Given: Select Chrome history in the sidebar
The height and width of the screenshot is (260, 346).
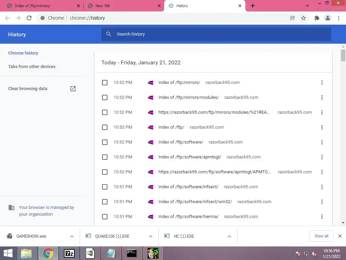Looking at the screenshot, I should click(x=23, y=53).
